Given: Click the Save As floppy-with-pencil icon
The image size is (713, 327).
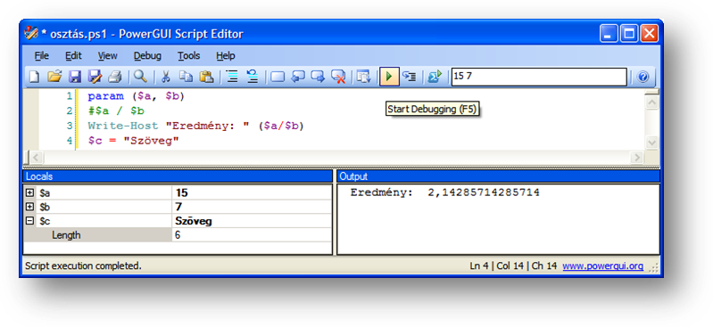Looking at the screenshot, I should (x=95, y=77).
